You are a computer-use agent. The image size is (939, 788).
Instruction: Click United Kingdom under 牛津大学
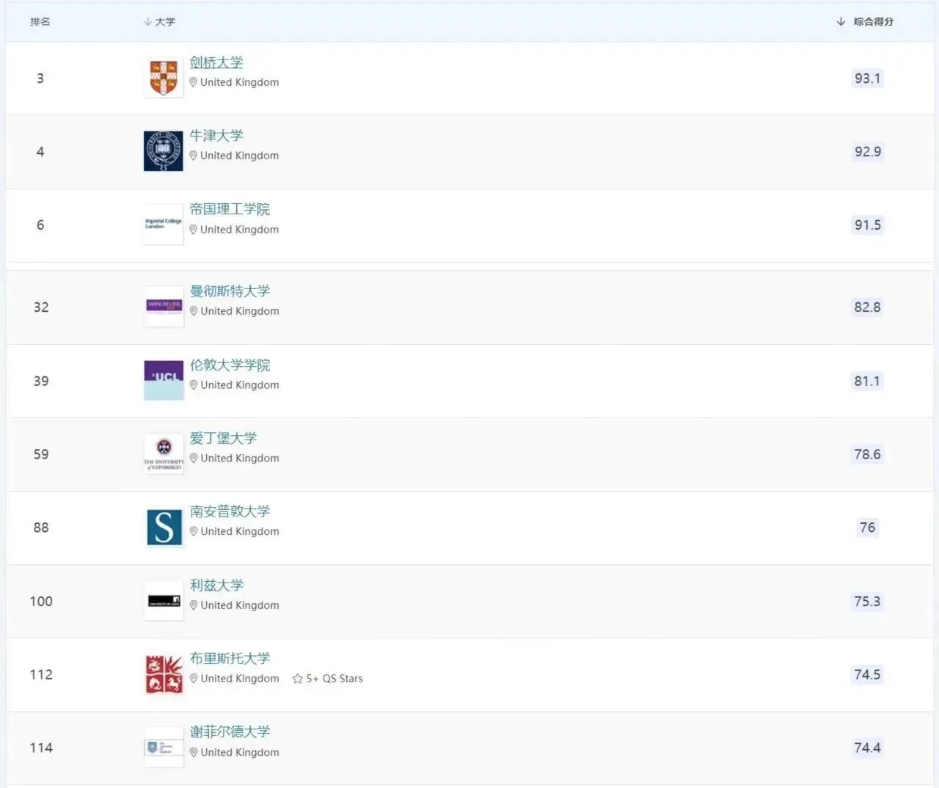[x=240, y=156]
